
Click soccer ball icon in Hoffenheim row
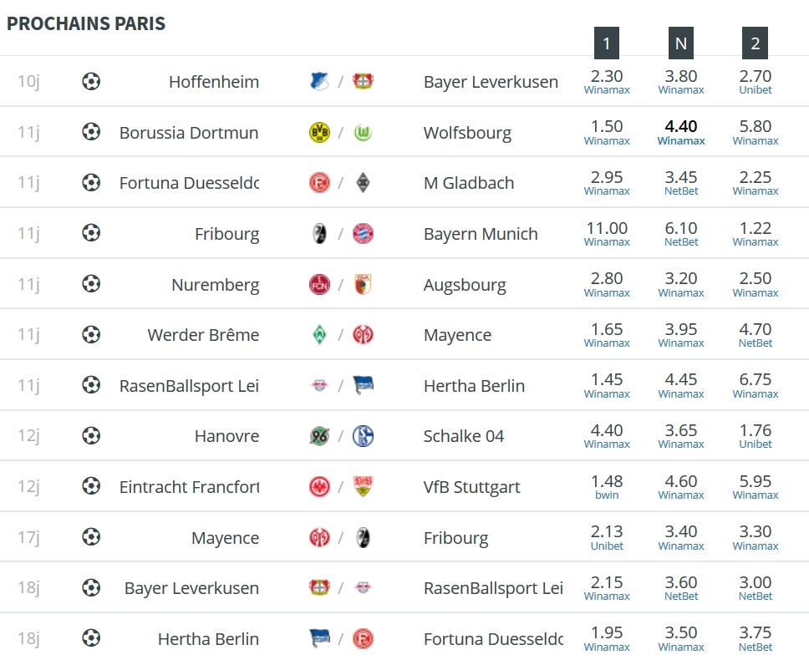(x=91, y=82)
